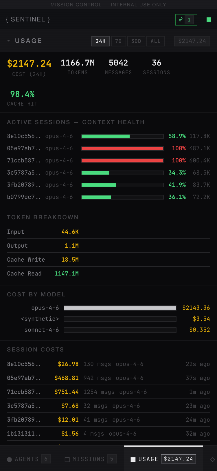Click the $2147.24 badge in the bottom bar

(x=179, y=459)
